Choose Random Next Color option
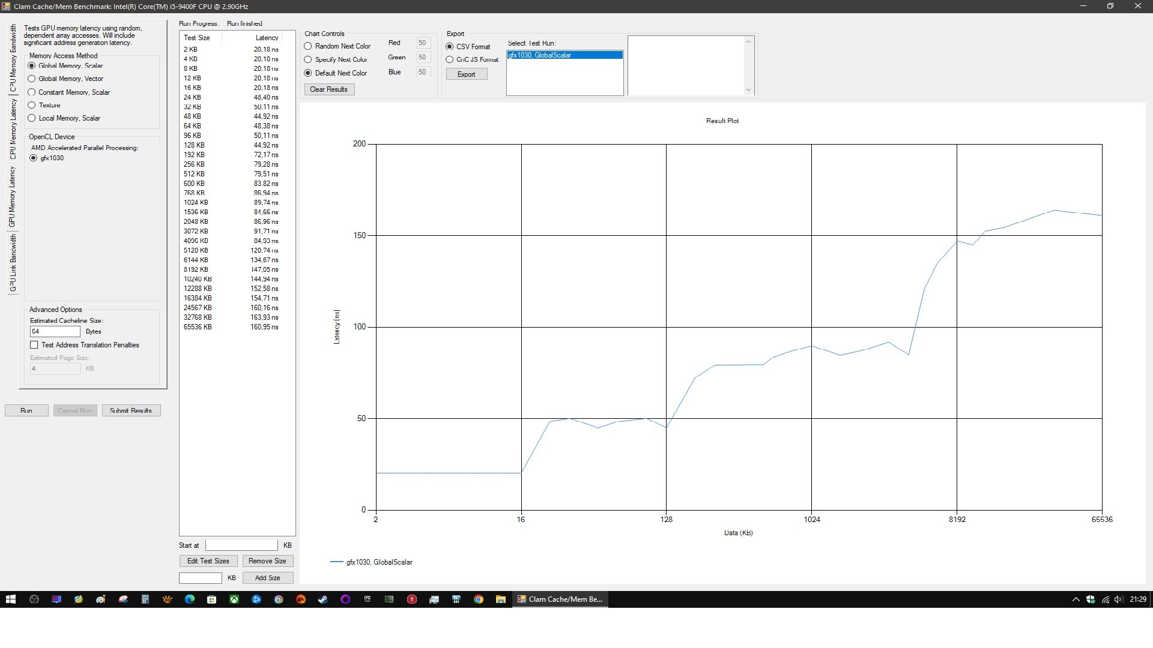 (x=308, y=46)
